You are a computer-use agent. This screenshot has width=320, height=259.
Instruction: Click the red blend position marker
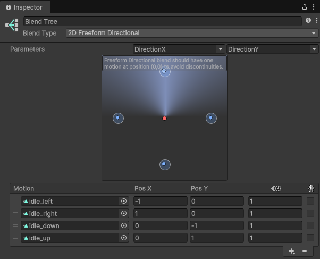pyautogui.click(x=164, y=119)
